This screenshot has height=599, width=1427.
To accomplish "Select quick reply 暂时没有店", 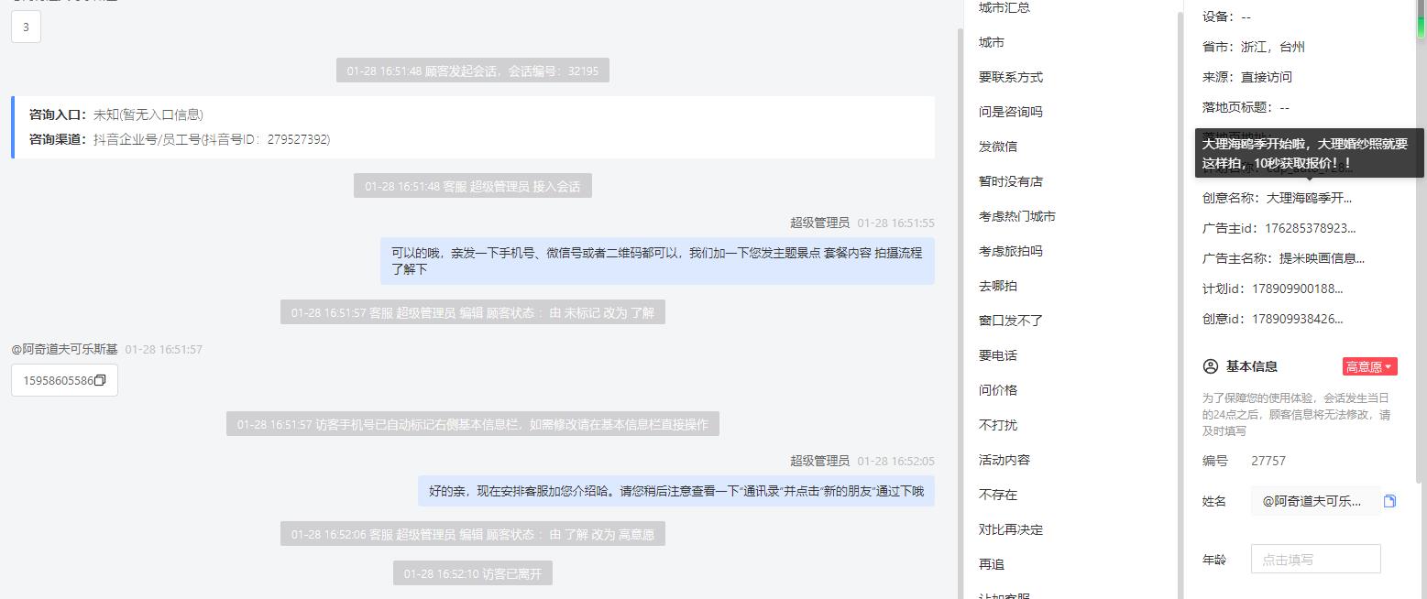I will click(1011, 181).
